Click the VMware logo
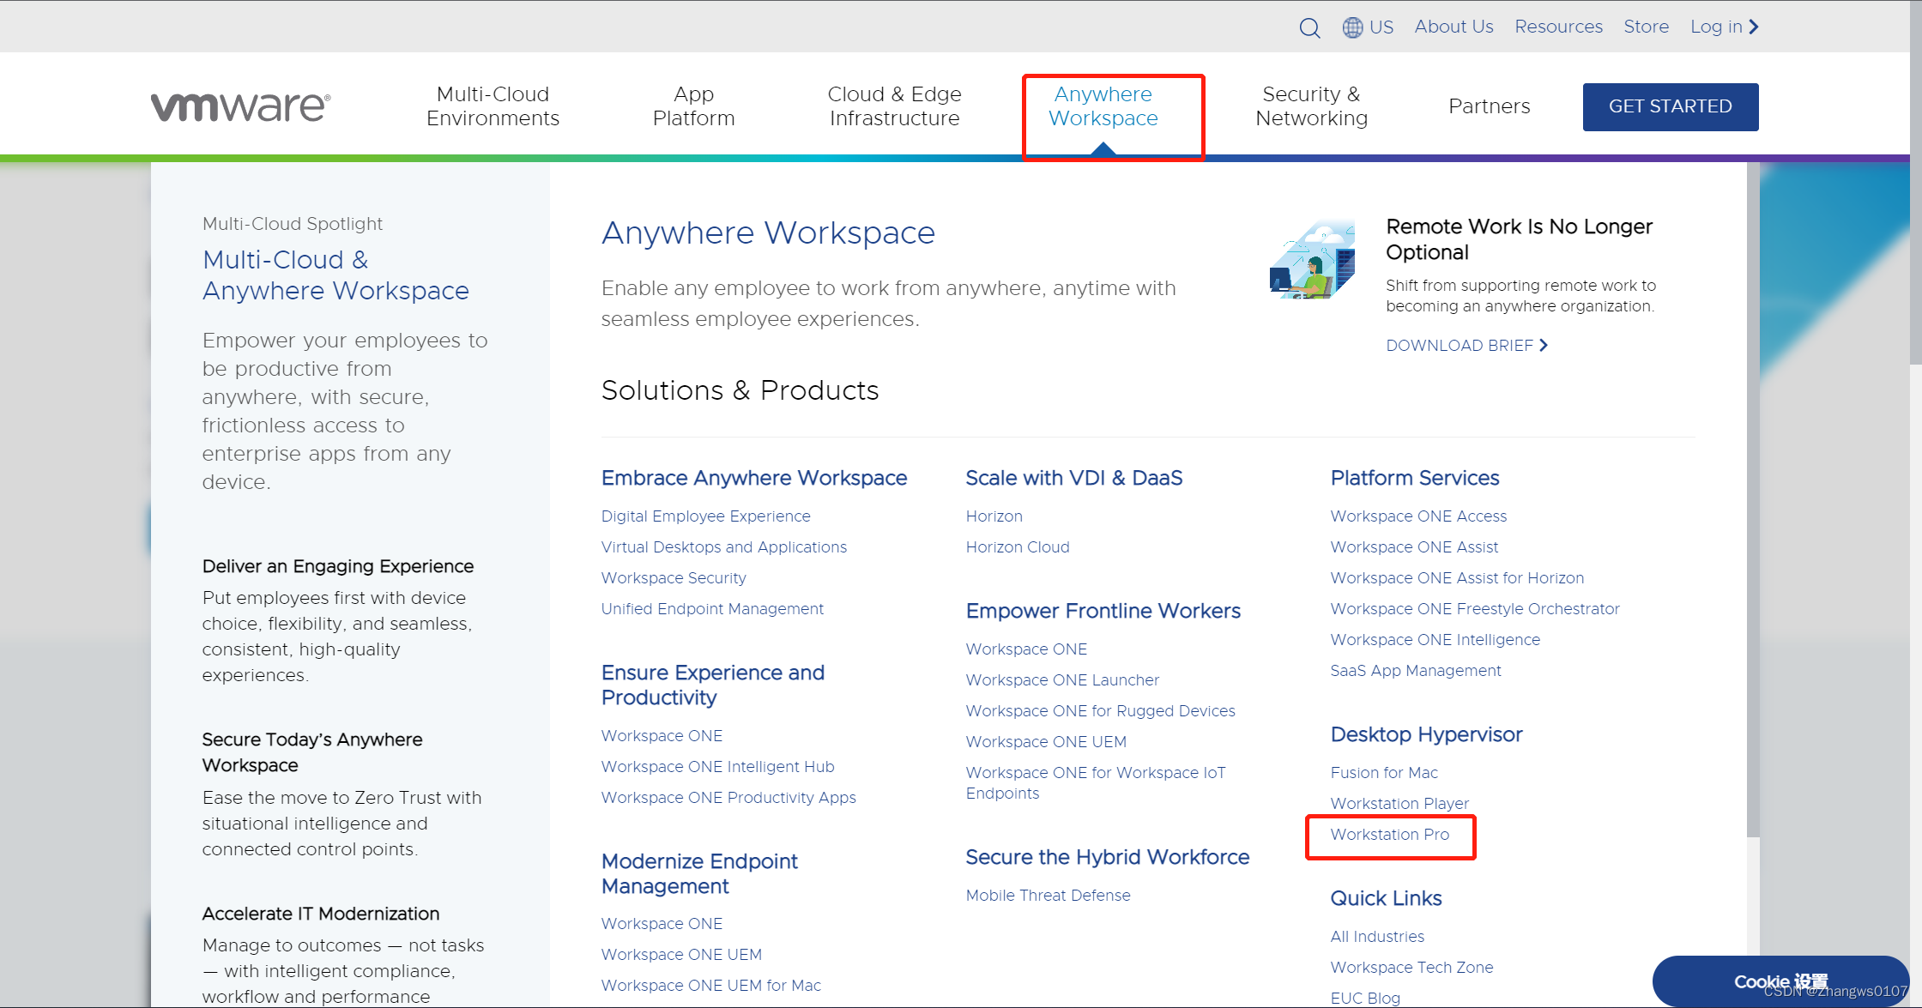This screenshot has width=1922, height=1008. click(x=241, y=106)
